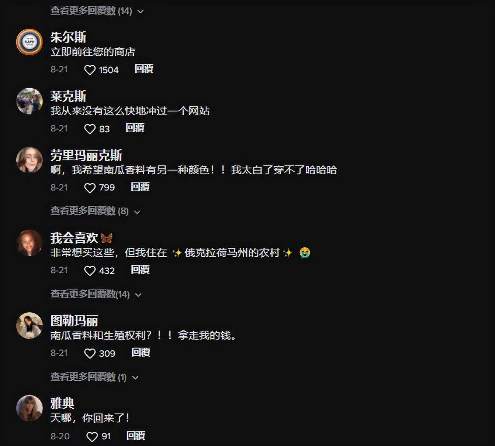Expand the 14 more replies at top
Screen dimensions: 495x446
(97, 11)
